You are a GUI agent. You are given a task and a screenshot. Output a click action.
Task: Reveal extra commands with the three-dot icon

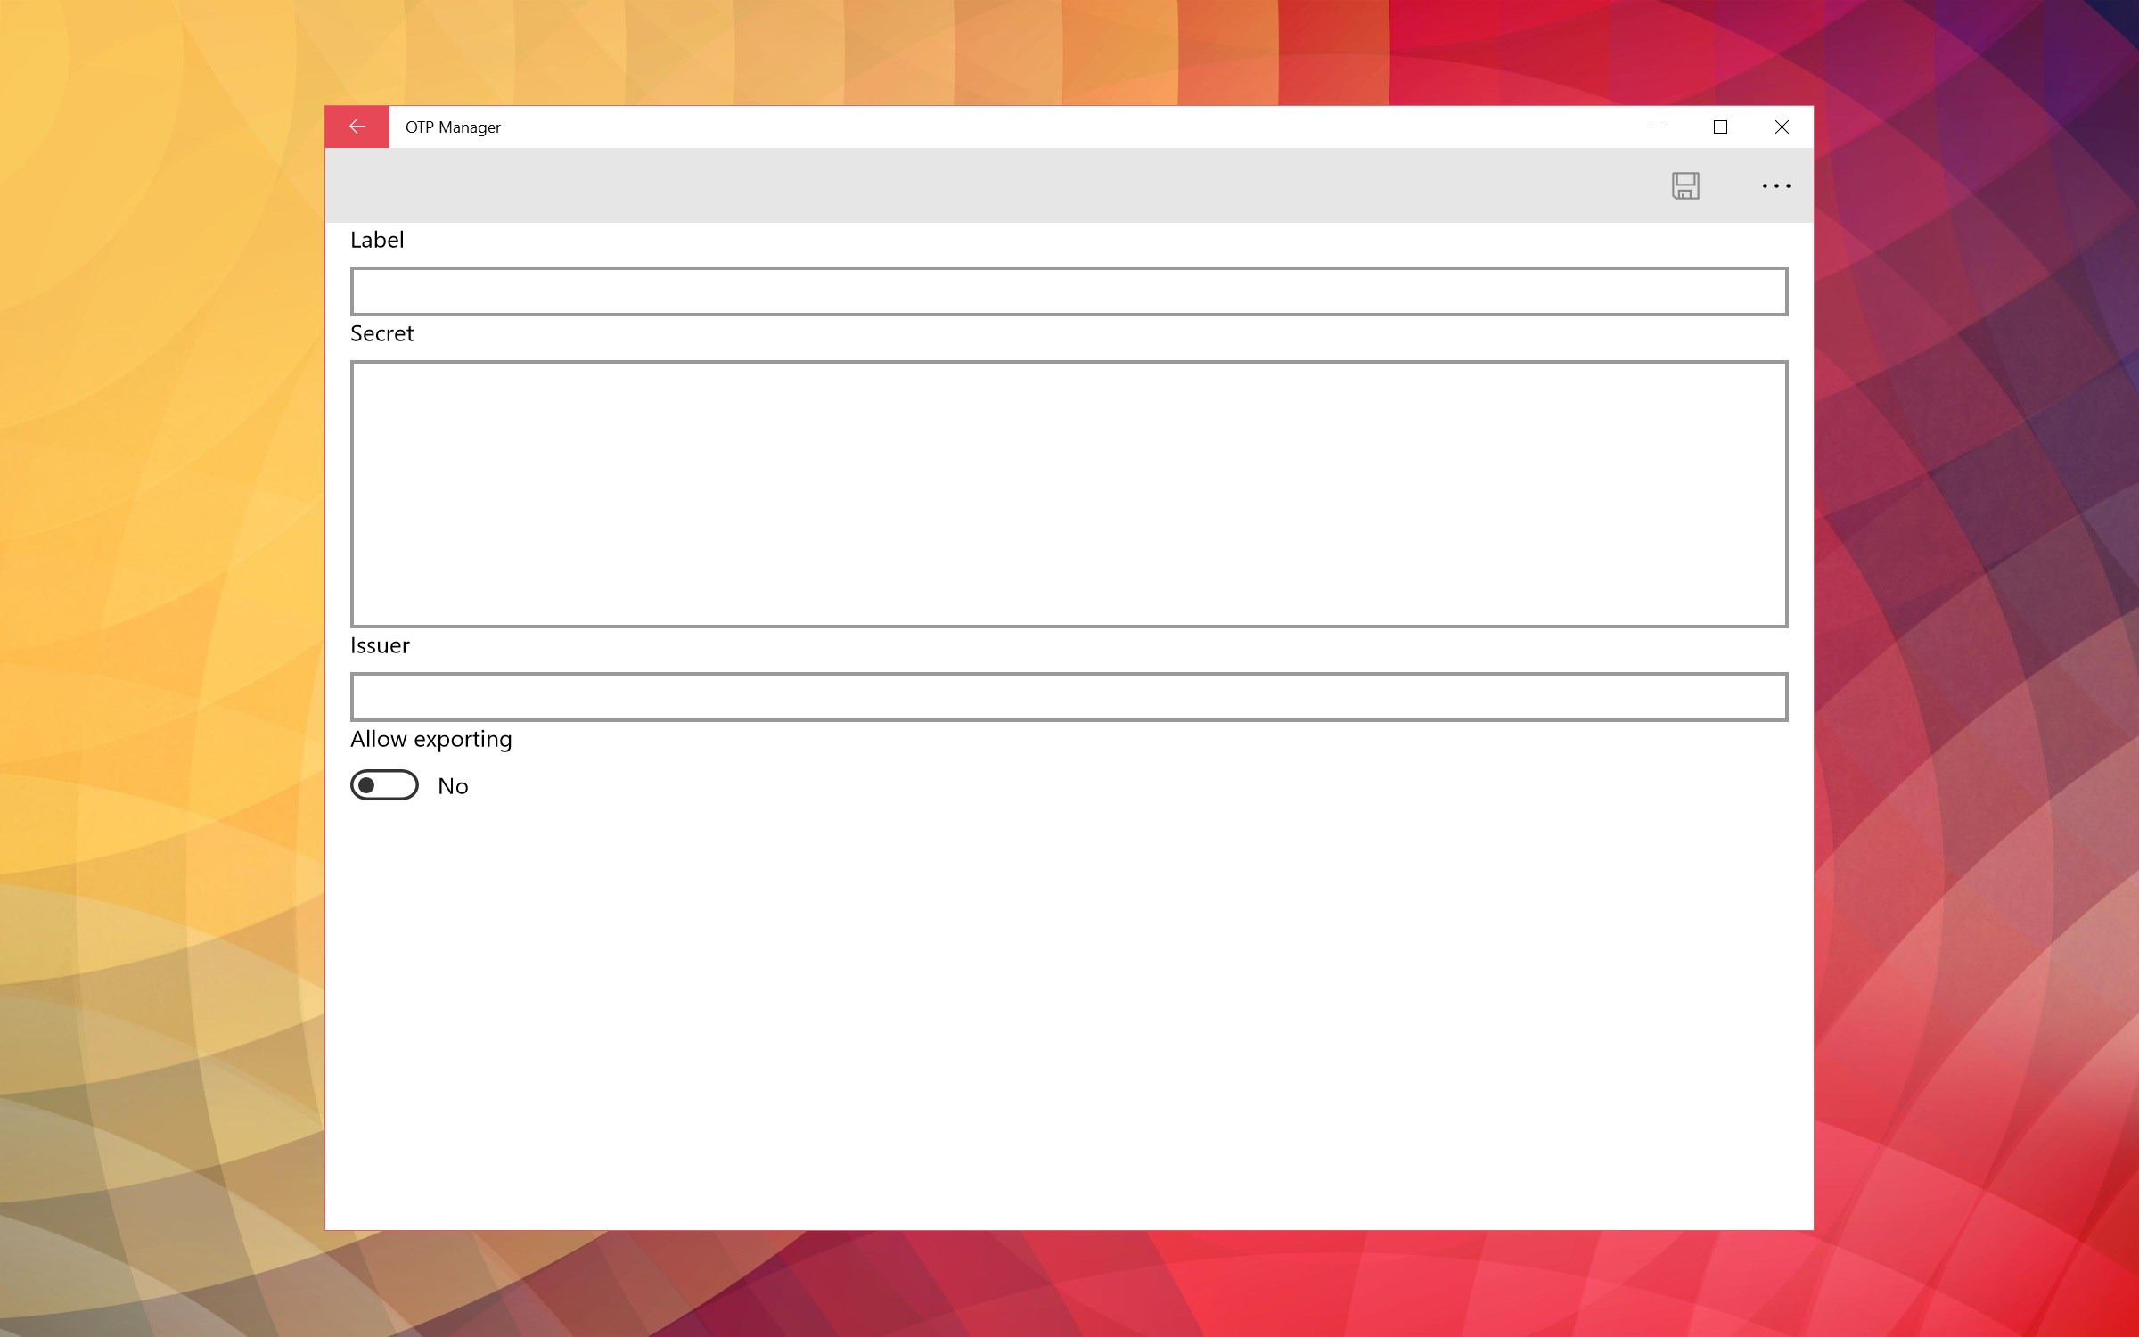pyautogui.click(x=1776, y=185)
